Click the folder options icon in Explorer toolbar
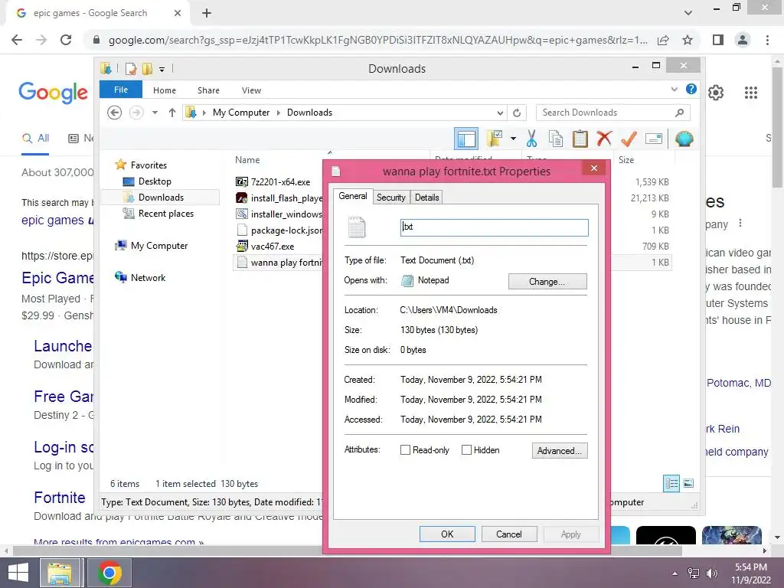The image size is (784, 588). [x=495, y=139]
